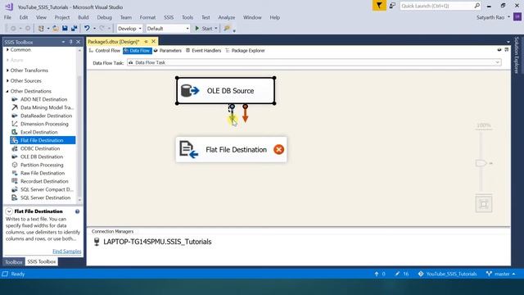The image size is (524, 295).
Task: Click the help icon in toolbox description
Action: coord(77,211)
